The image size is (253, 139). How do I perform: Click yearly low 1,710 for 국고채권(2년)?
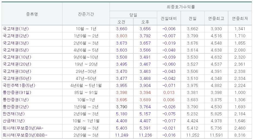click(x=240, y=36)
